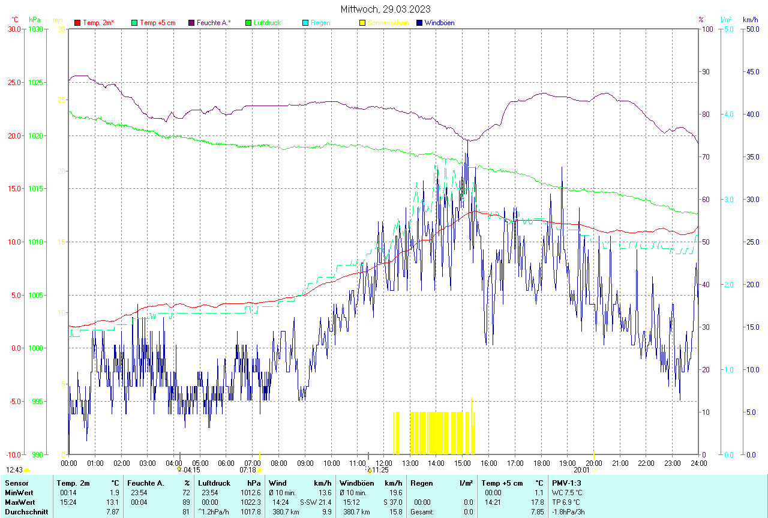The width and height of the screenshot is (768, 518).
Task: Click the cyan Regen legend swatch
Action: 305,23
